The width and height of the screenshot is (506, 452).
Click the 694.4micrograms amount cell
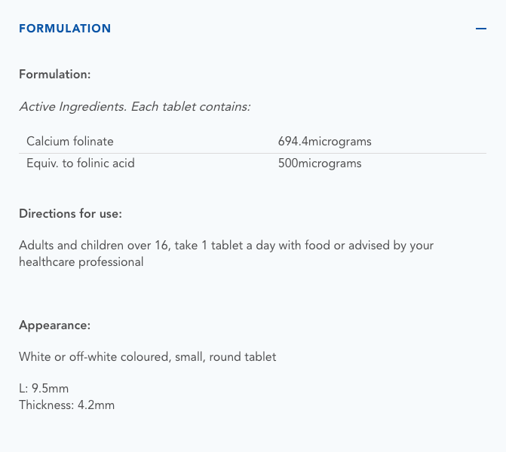pos(324,142)
